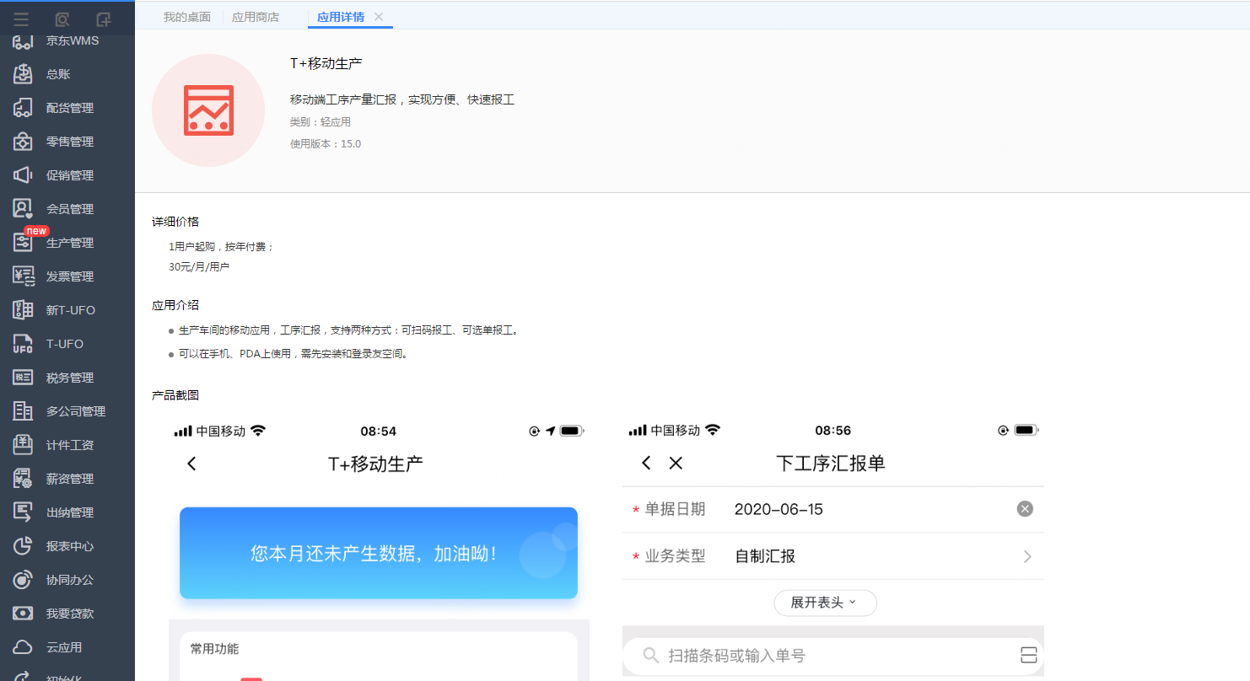Click the 30元/月/用户 price text
The width and height of the screenshot is (1250, 681).
tap(199, 266)
